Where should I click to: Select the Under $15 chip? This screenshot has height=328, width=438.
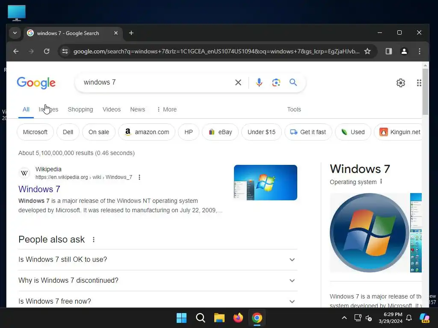pos(261,132)
